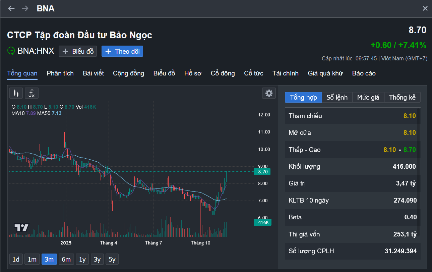Click the Tháng 7 time axis label
Image resolution: width=432 pixels, height=272 pixels.
(x=153, y=243)
